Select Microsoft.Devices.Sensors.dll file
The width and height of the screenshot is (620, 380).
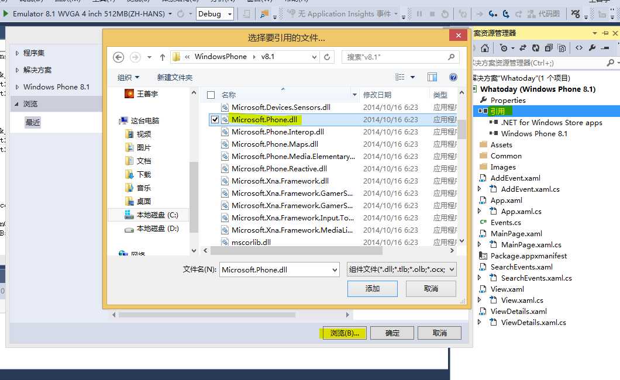[x=281, y=107]
